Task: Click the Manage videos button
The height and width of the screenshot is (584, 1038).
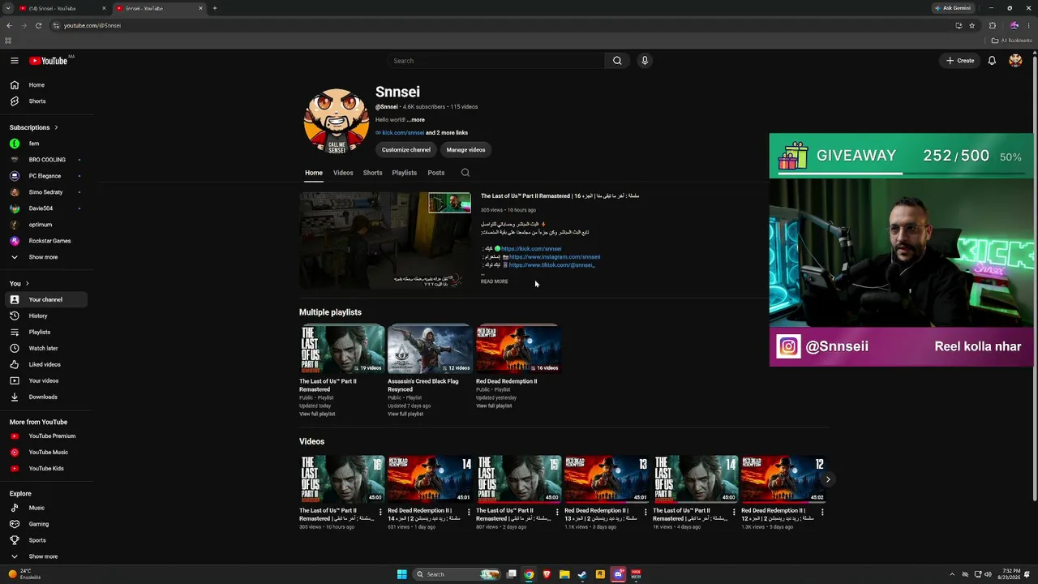Action: (465, 150)
